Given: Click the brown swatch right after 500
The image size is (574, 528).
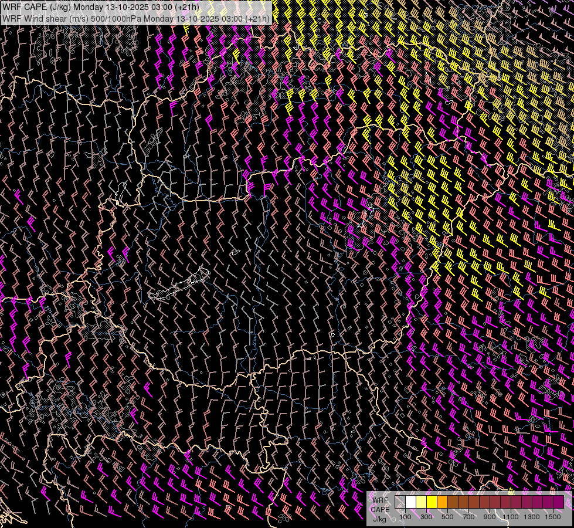Looking at the screenshot, I should coord(453,502).
